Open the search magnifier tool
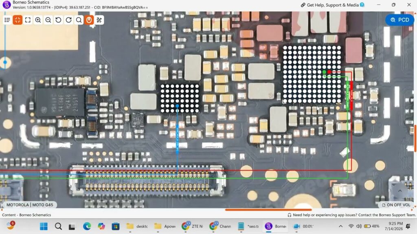The image size is (417, 234). click(79, 20)
